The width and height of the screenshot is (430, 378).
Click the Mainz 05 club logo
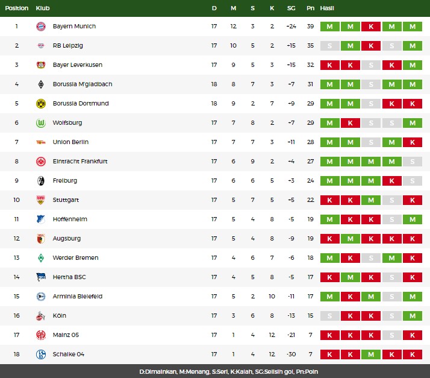[41, 335]
